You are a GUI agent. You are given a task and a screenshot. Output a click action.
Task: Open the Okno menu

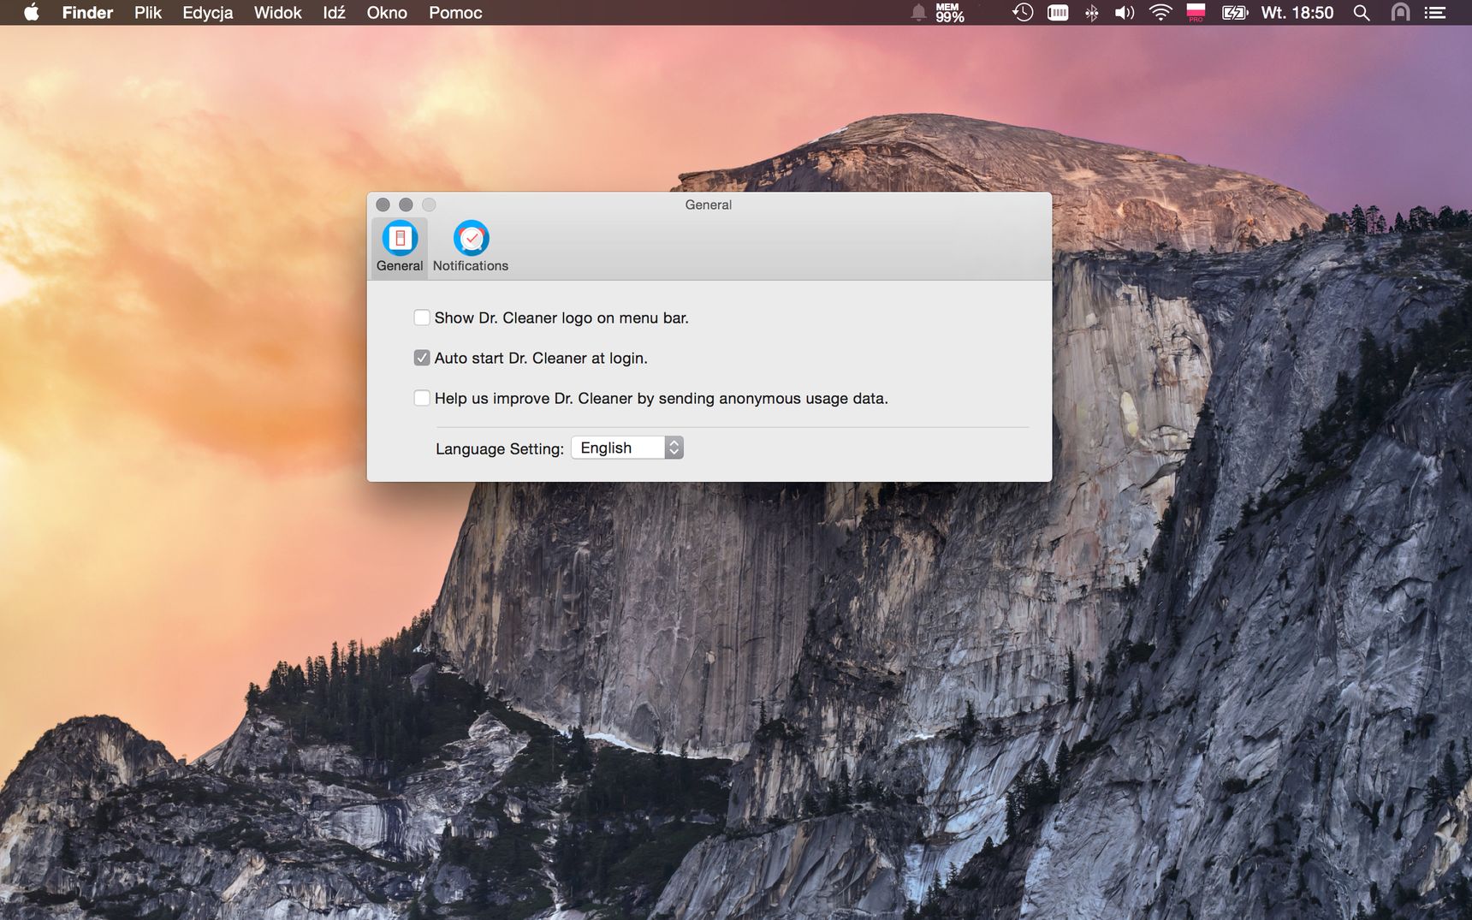point(387,12)
